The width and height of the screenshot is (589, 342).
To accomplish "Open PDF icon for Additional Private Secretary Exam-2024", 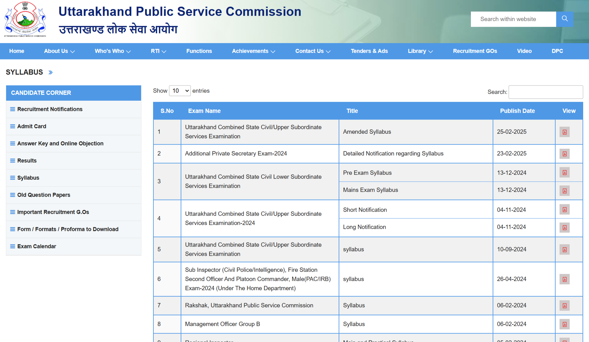I will tap(564, 154).
